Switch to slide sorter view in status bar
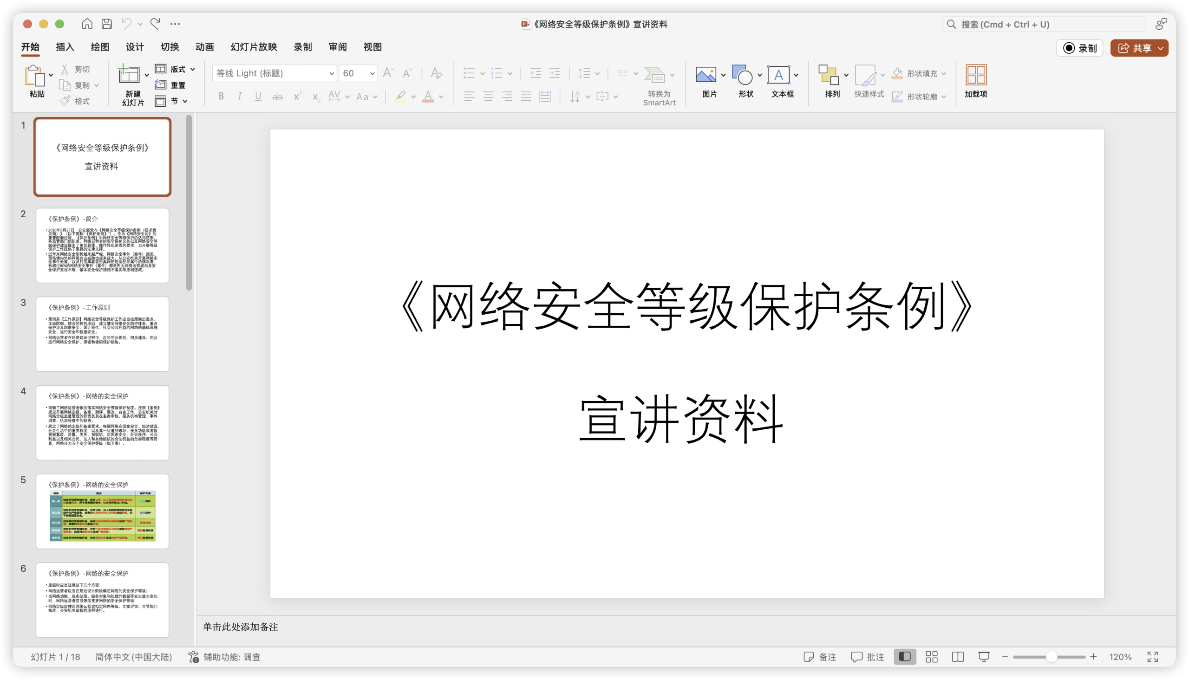Viewport: 1189px width, 680px height. pos(931,656)
